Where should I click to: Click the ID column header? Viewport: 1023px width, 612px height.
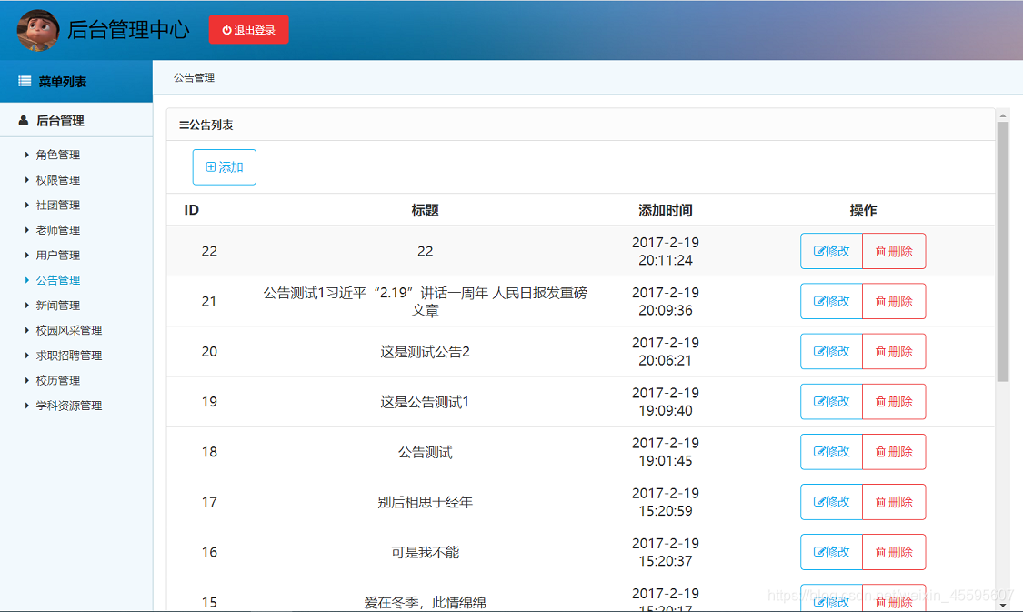pyautogui.click(x=191, y=210)
